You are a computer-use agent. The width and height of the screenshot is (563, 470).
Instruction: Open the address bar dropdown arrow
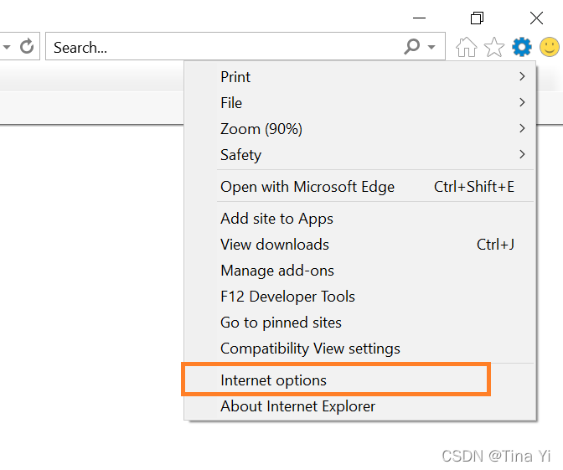pyautogui.click(x=7, y=47)
